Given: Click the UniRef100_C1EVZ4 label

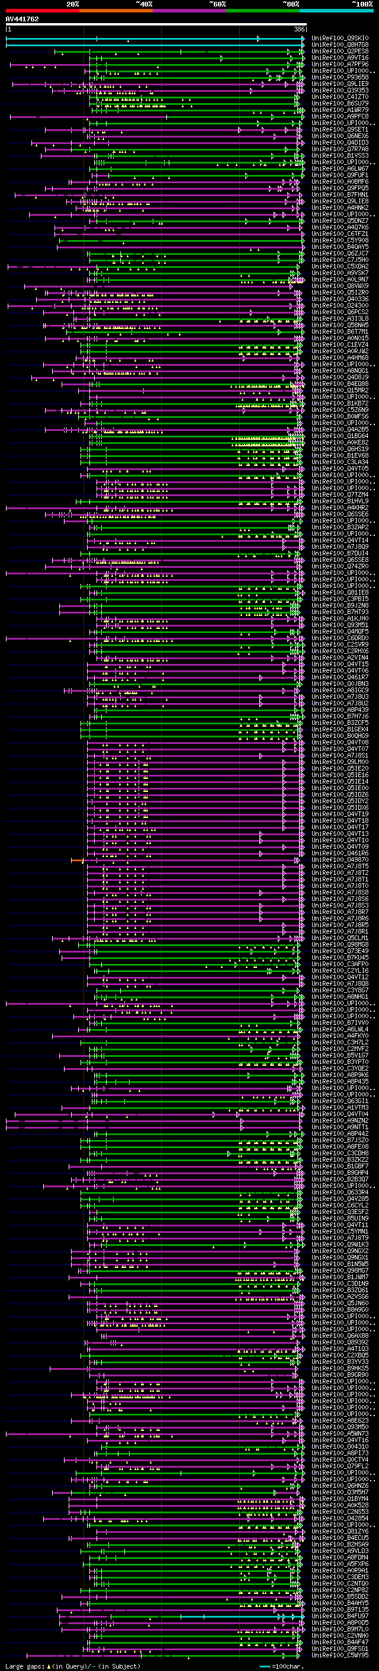Looking at the screenshot, I should (340, 344).
